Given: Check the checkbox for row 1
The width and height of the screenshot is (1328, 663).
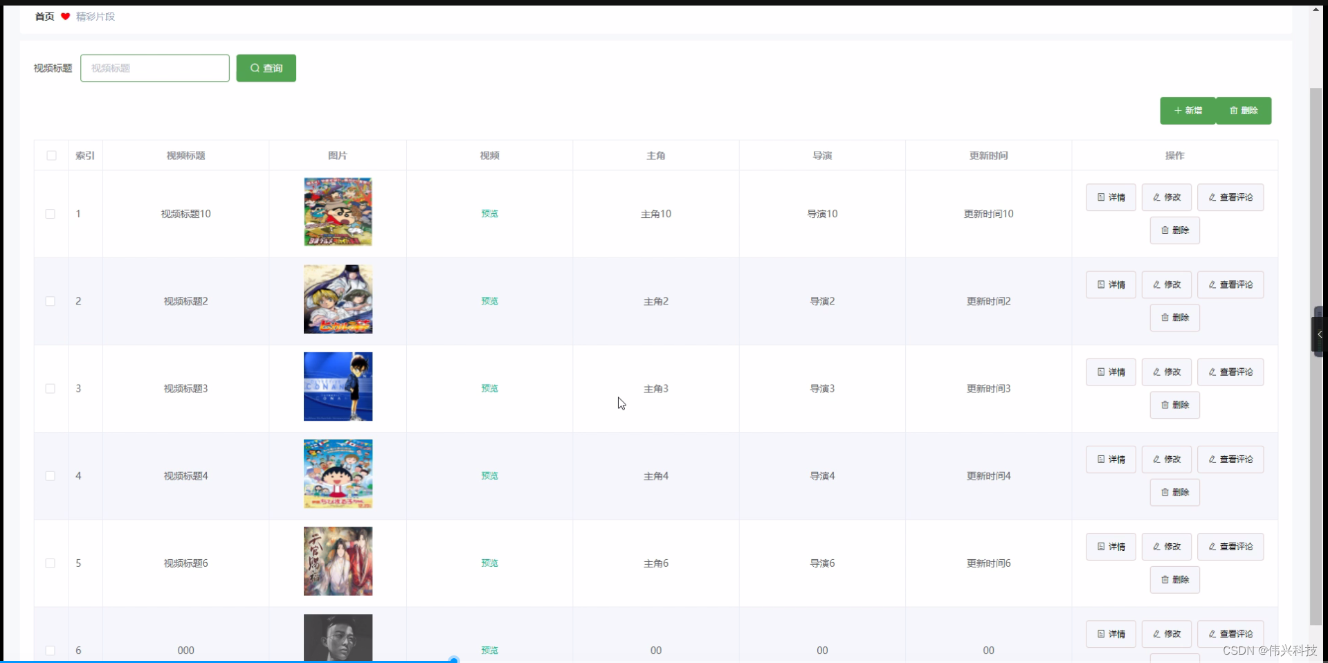Looking at the screenshot, I should 50,214.
